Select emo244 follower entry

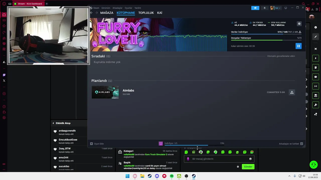[x=63, y=157]
